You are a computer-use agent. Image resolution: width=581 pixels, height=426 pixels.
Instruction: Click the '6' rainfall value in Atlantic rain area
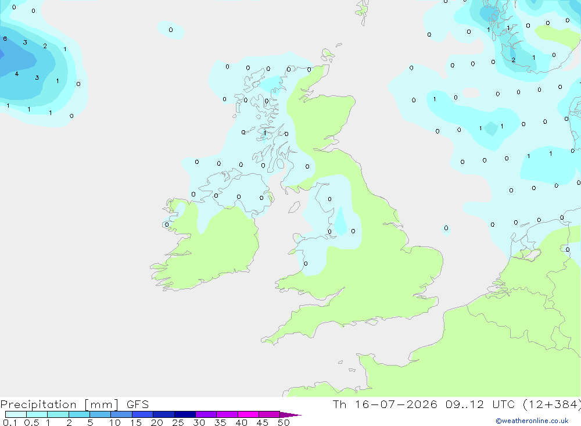click(5, 38)
